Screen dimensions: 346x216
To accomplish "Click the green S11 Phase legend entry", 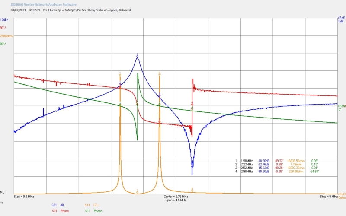I will tap(93, 211).
